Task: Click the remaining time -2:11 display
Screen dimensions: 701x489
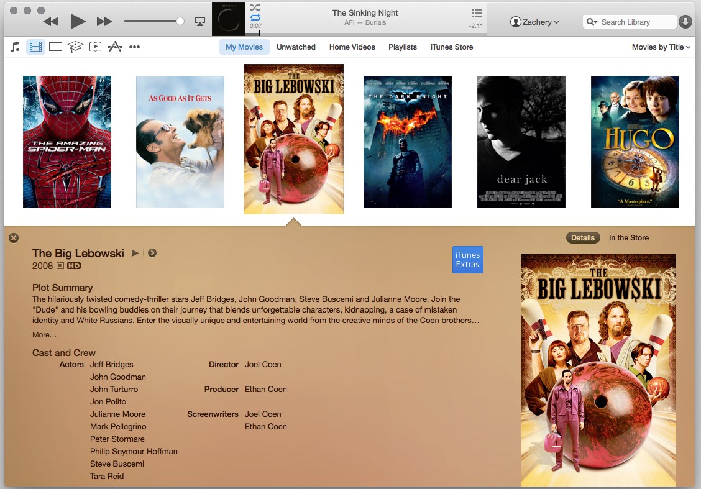Action: (x=475, y=26)
